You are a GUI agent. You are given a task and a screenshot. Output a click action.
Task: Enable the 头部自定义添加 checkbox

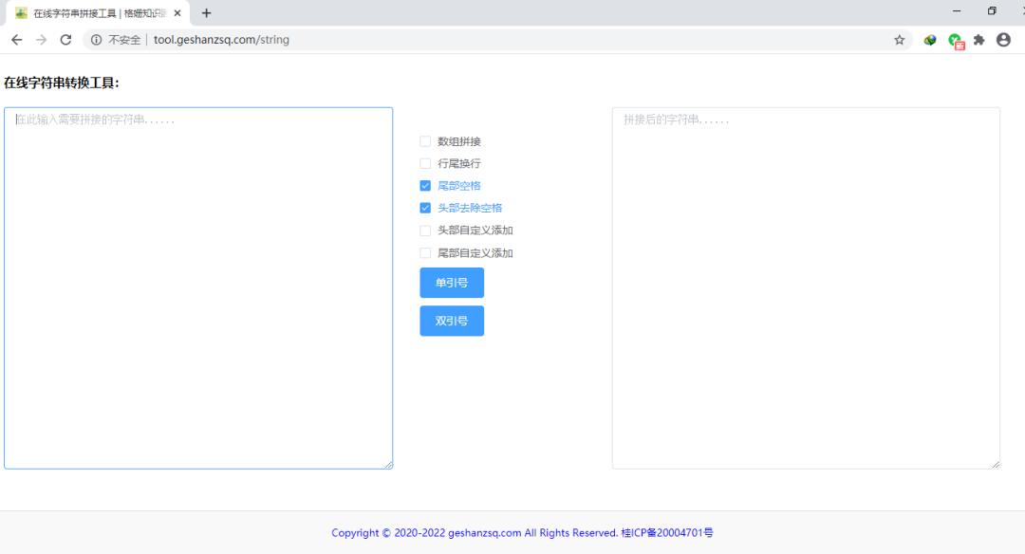pos(424,230)
